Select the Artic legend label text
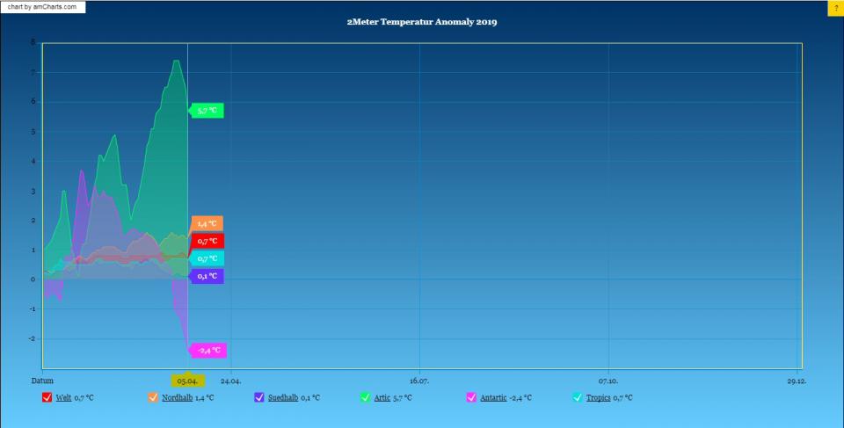The image size is (844, 428). click(x=382, y=398)
